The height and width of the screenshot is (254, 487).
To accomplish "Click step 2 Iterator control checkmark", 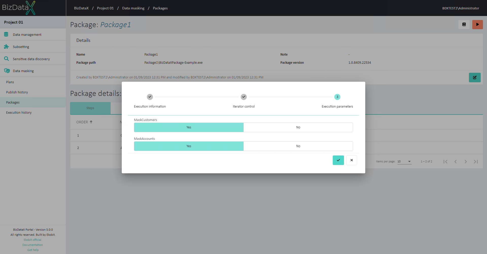I will (x=244, y=97).
